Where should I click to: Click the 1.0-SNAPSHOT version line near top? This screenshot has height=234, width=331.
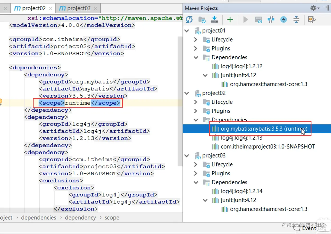coord(66,53)
